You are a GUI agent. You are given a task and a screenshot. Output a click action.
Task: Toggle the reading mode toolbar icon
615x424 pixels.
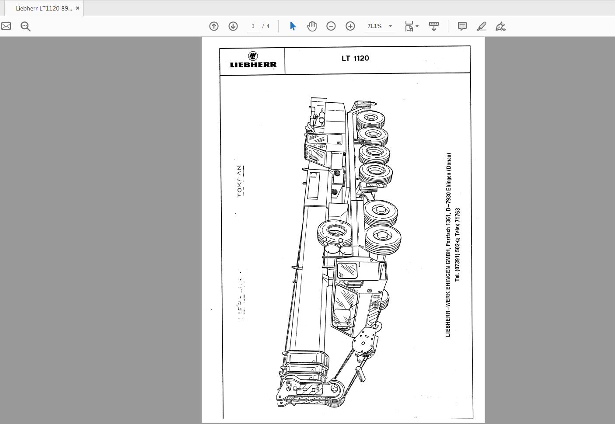pyautogui.click(x=433, y=26)
